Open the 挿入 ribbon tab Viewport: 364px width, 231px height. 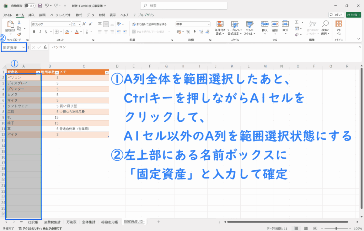point(32,15)
